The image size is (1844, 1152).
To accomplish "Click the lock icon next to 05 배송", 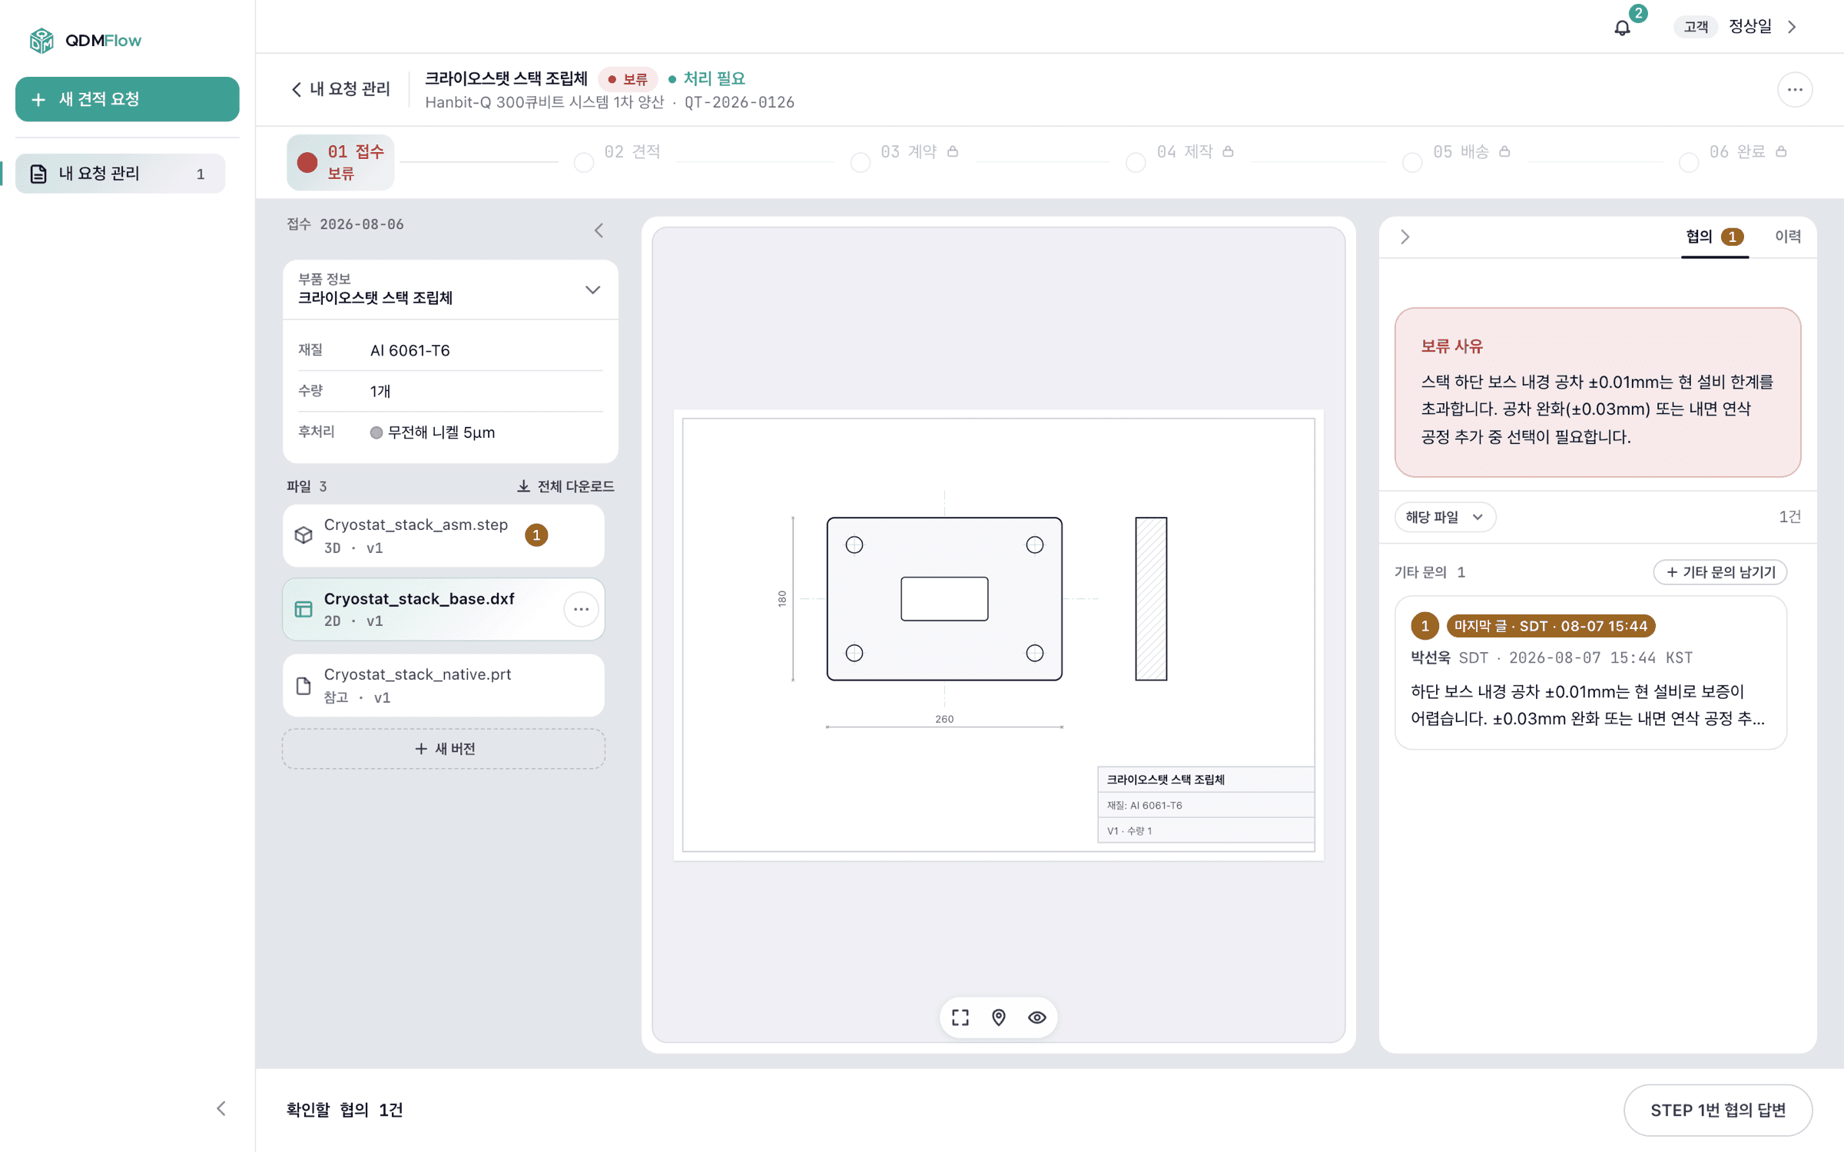I will tap(1505, 151).
